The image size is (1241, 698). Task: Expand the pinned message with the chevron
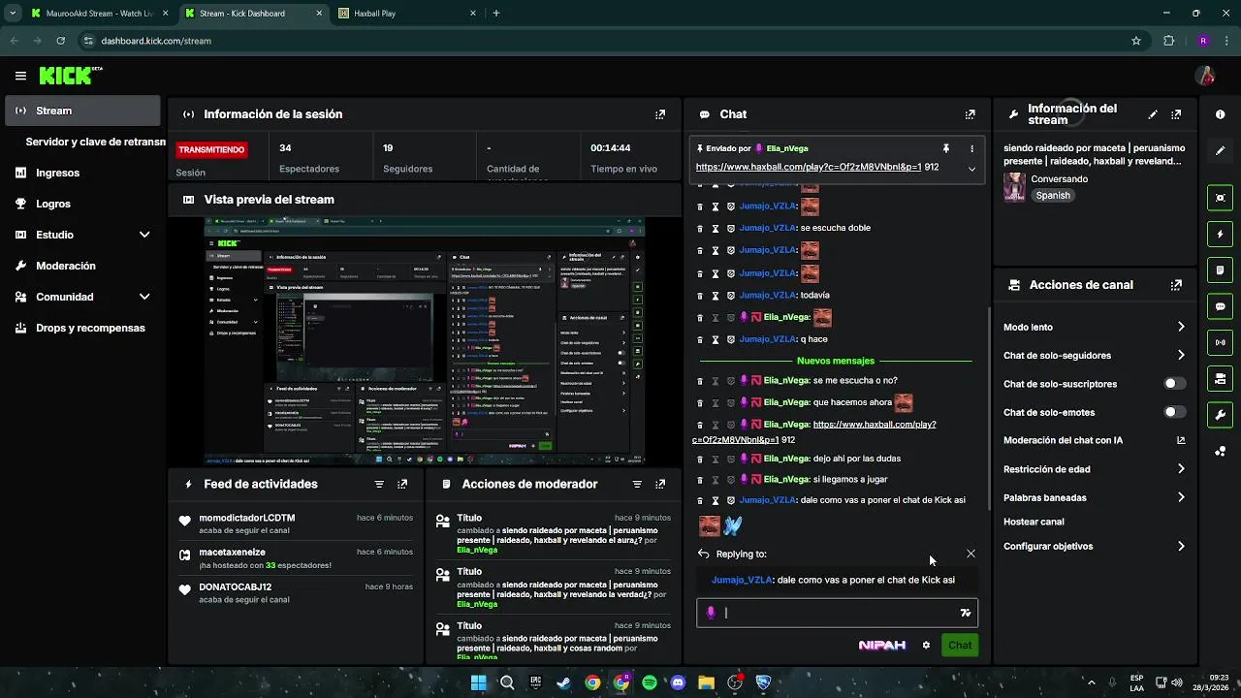click(971, 169)
